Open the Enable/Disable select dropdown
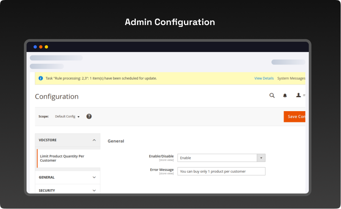 pyautogui.click(x=221, y=158)
